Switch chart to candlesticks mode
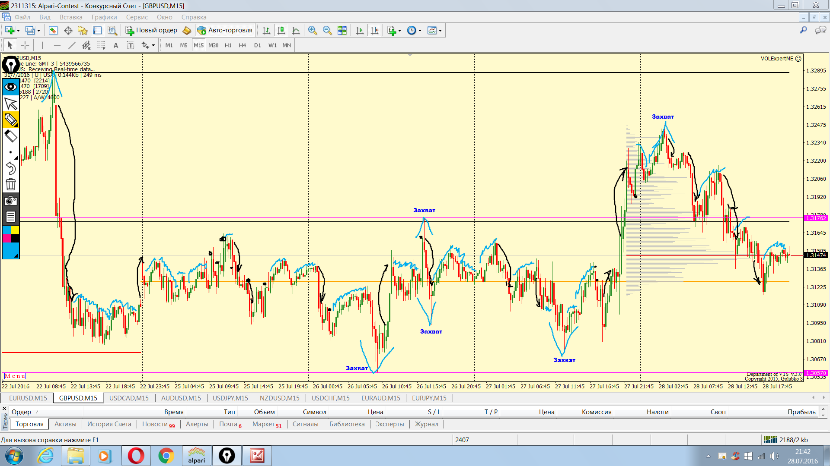830x466 pixels. pyautogui.click(x=281, y=30)
